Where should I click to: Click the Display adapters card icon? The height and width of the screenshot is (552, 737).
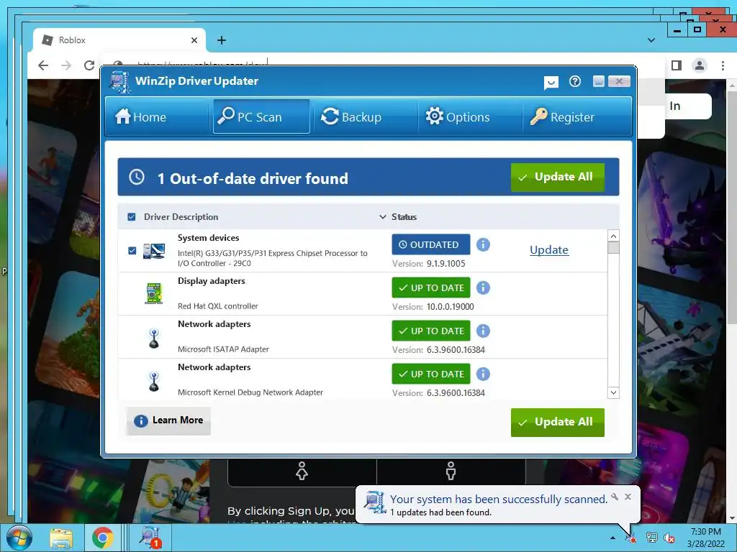154,293
